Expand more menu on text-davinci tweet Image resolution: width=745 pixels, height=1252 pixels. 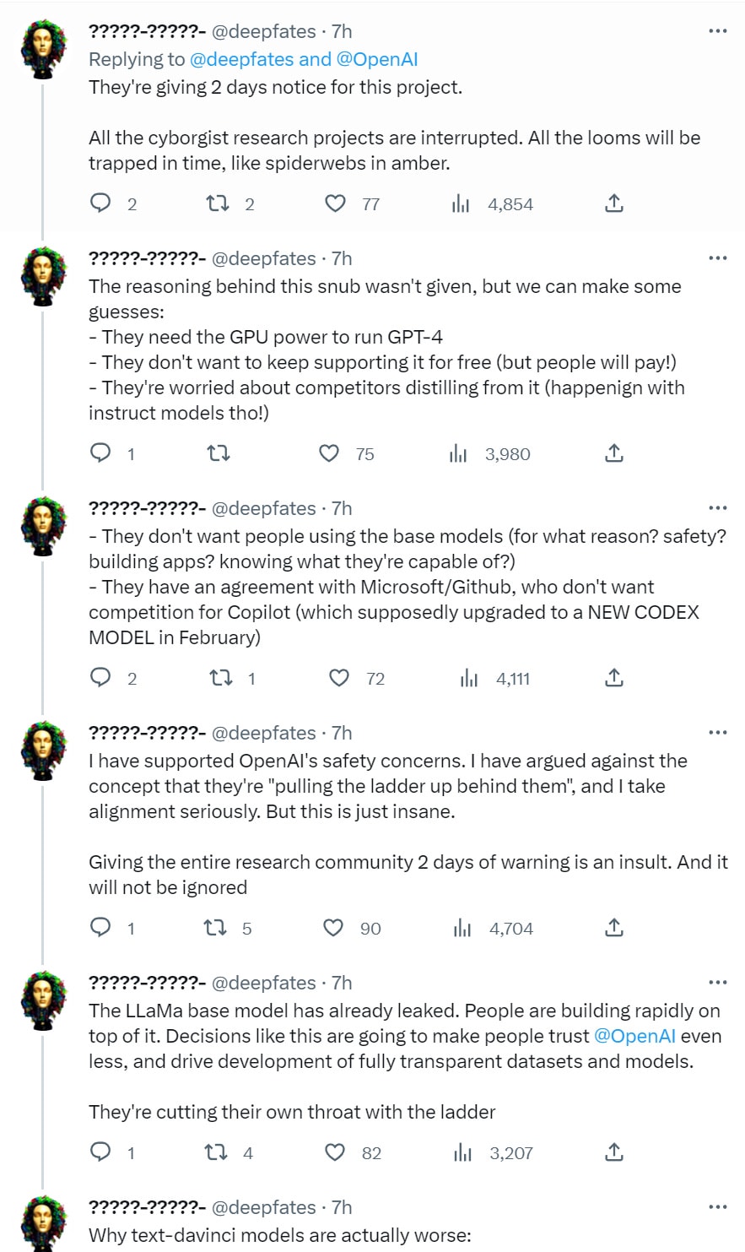[718, 1207]
